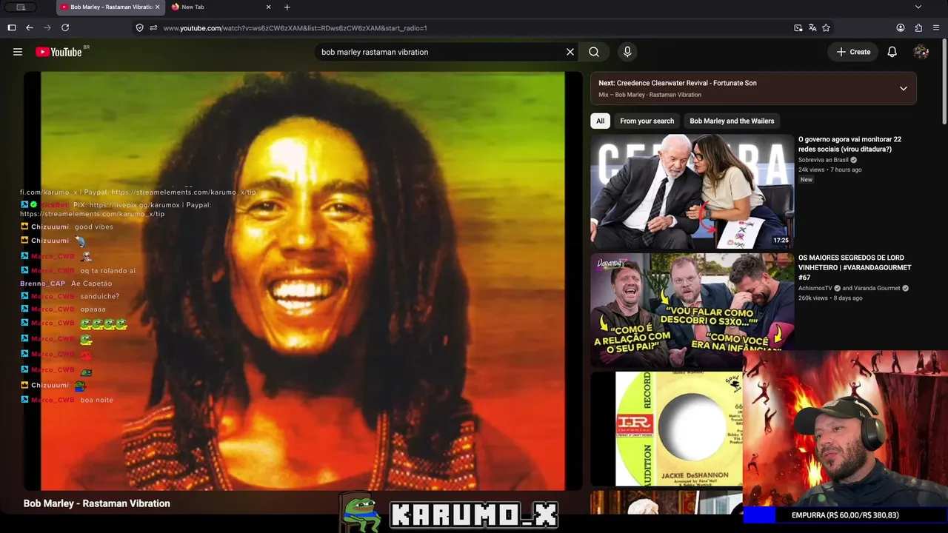Select the All filter chip
The image size is (948, 533).
(600, 121)
